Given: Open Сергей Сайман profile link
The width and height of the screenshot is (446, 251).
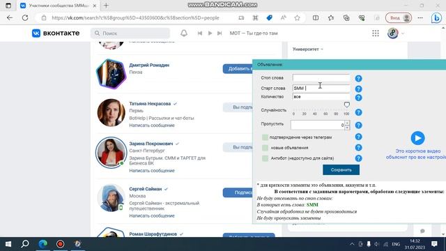Looking at the screenshot, I should [x=146, y=189].
